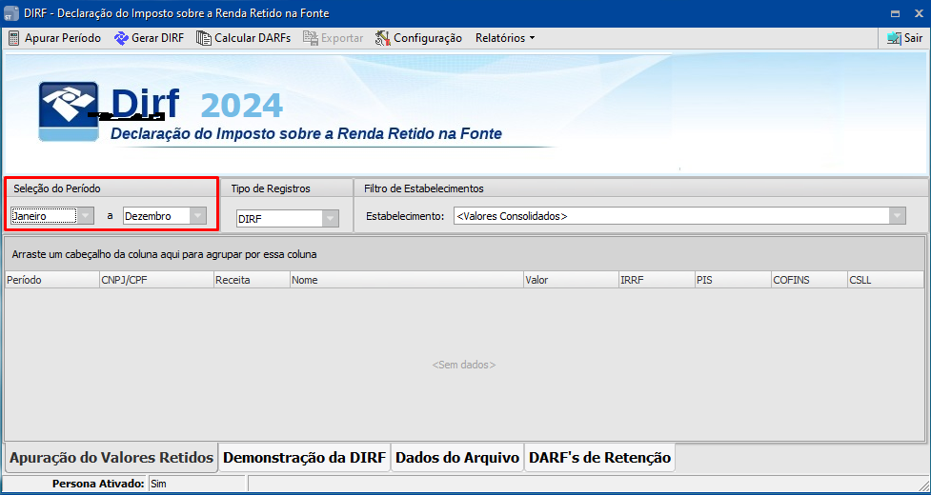The height and width of the screenshot is (495, 931).
Task: Click the Gerar DIRF icon
Action: tap(121, 38)
